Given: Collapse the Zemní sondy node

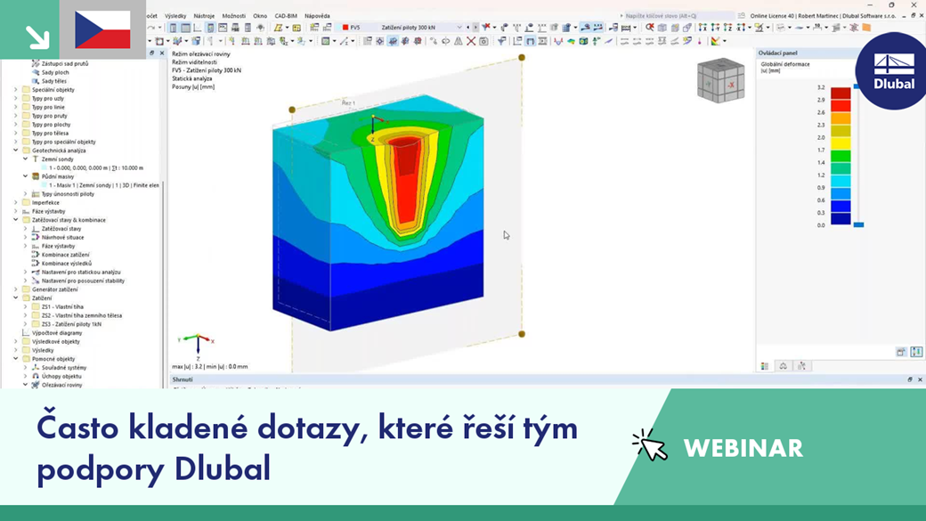Looking at the screenshot, I should click(x=26, y=159).
